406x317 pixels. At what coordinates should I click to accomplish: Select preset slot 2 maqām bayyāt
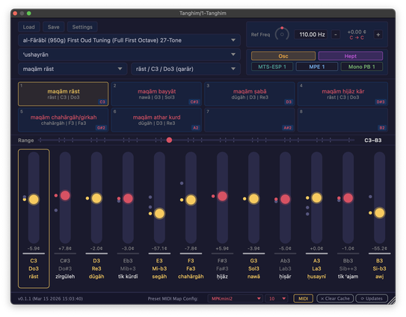click(156, 94)
